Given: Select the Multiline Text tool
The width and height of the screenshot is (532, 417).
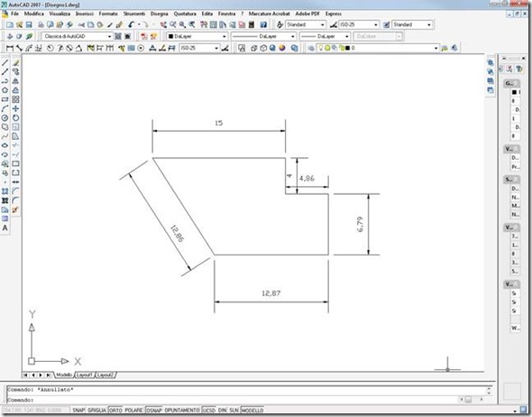Looking at the screenshot, I should point(5,227).
